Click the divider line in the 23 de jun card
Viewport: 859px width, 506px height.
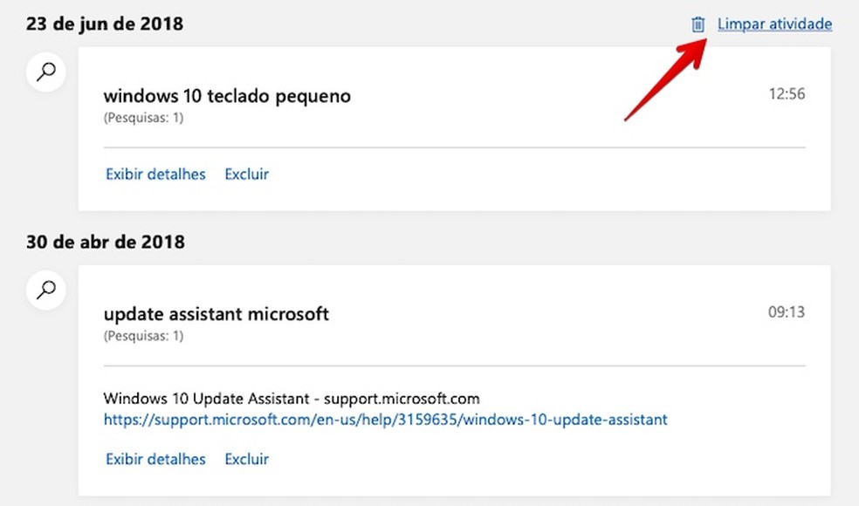click(454, 147)
